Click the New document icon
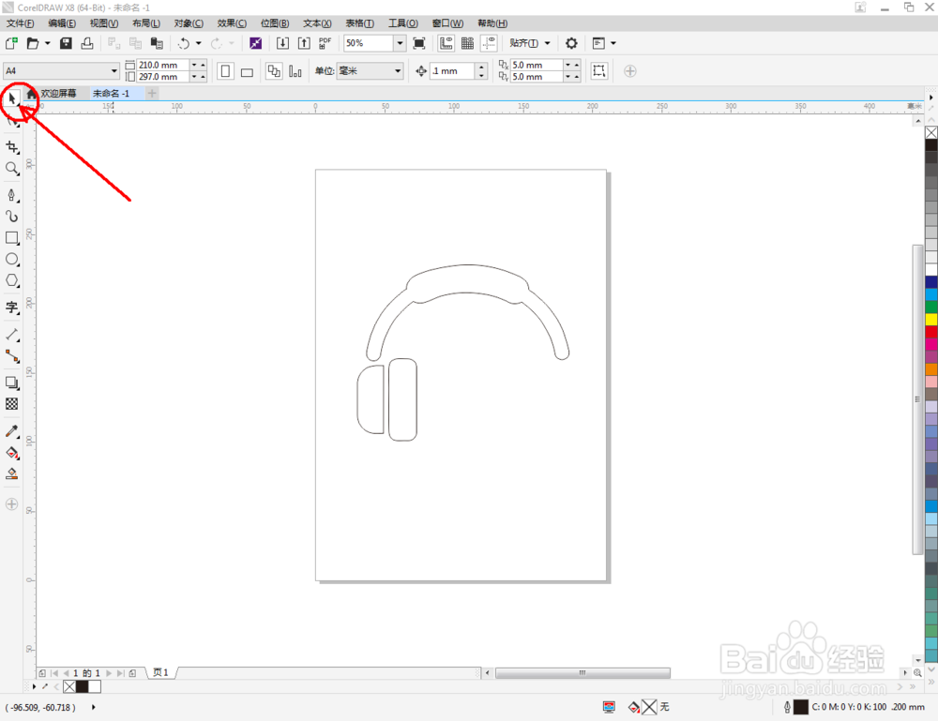 coord(11,43)
